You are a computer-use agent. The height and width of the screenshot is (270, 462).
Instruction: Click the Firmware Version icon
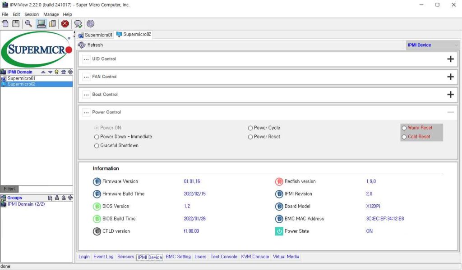click(x=97, y=181)
